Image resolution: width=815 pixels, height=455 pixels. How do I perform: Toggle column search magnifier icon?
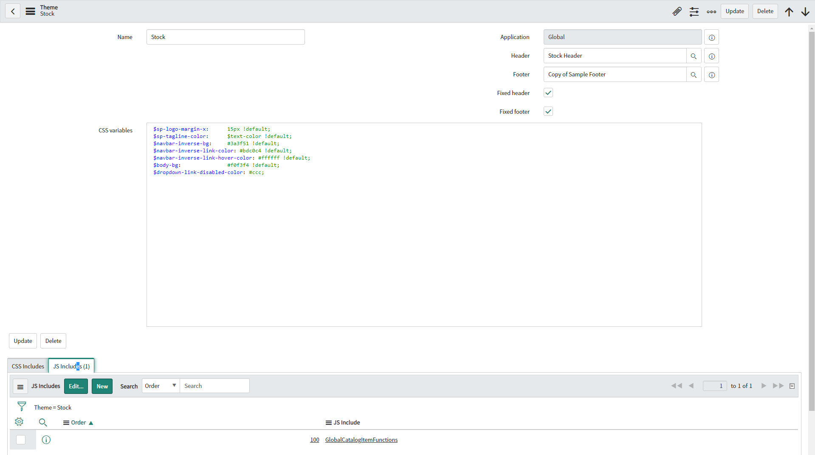point(43,422)
